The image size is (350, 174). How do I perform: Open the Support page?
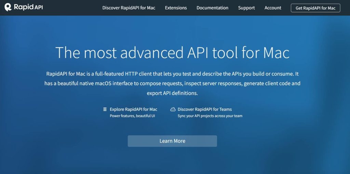(x=246, y=8)
